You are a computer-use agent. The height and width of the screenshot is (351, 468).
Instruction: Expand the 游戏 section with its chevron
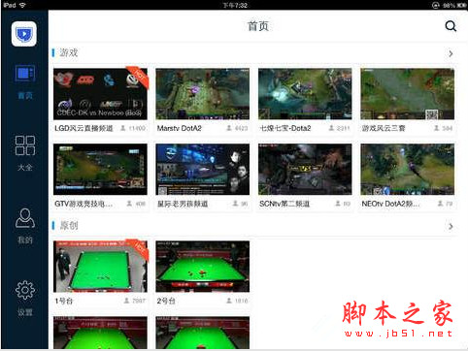451,53
